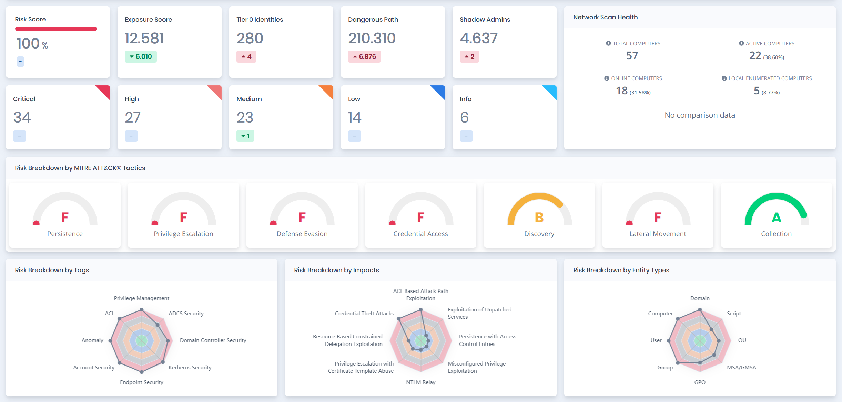Select the Risk Breakdown by Entity Types header
This screenshot has height=402, width=842.
[620, 270]
